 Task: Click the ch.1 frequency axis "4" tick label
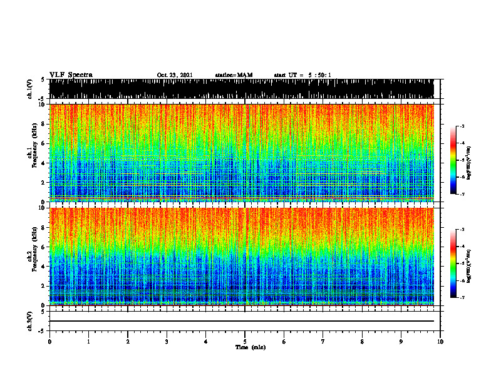(44, 163)
